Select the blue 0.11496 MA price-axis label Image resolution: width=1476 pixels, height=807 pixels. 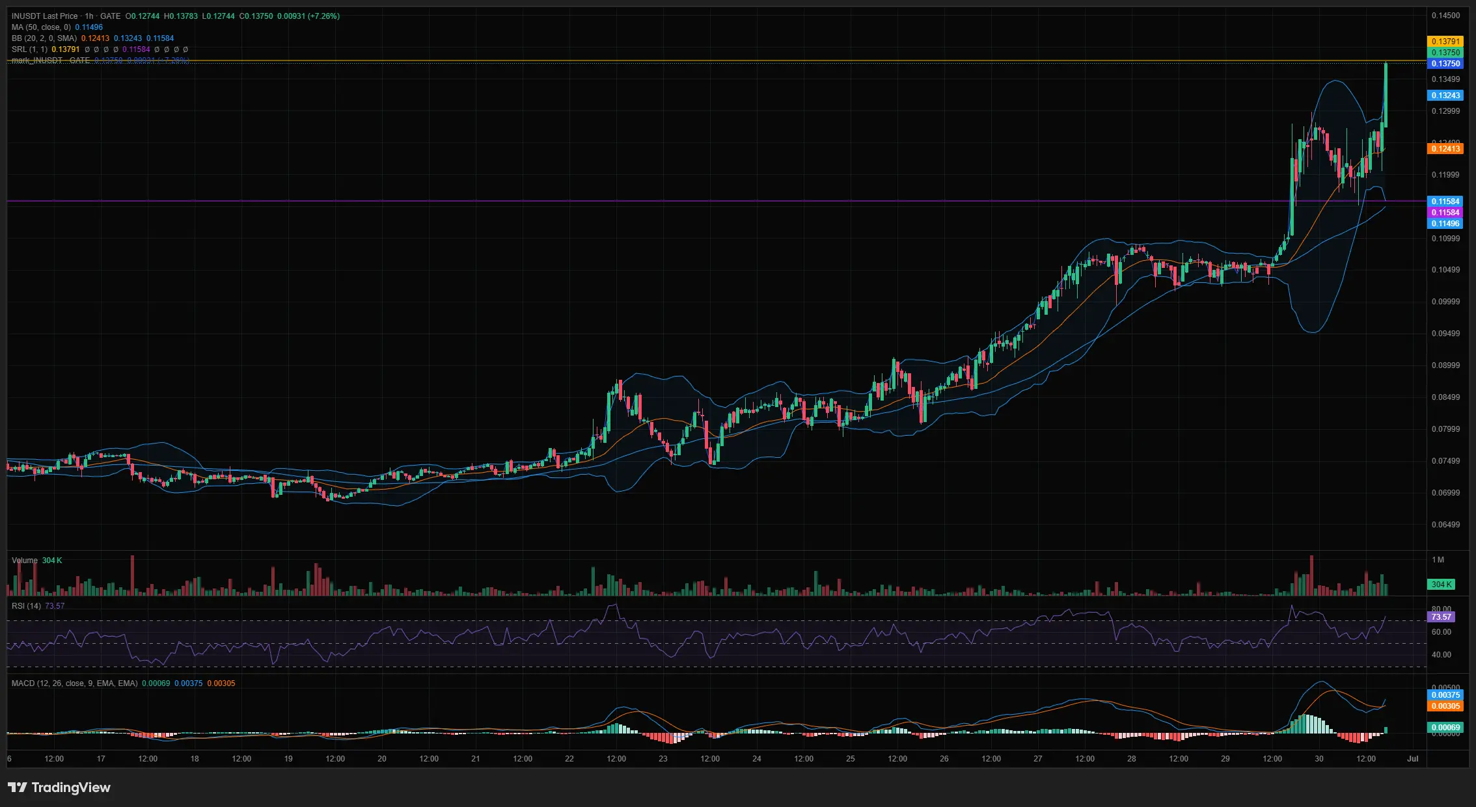coord(1445,224)
